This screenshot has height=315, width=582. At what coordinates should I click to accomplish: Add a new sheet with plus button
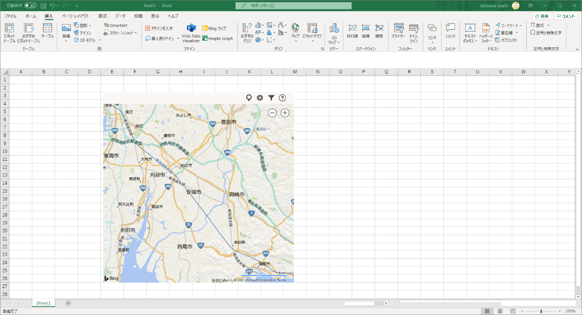pos(68,303)
